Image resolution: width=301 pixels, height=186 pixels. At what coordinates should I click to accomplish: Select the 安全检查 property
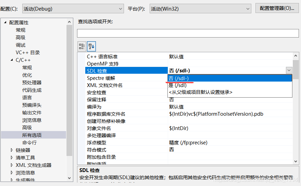click(x=96, y=92)
